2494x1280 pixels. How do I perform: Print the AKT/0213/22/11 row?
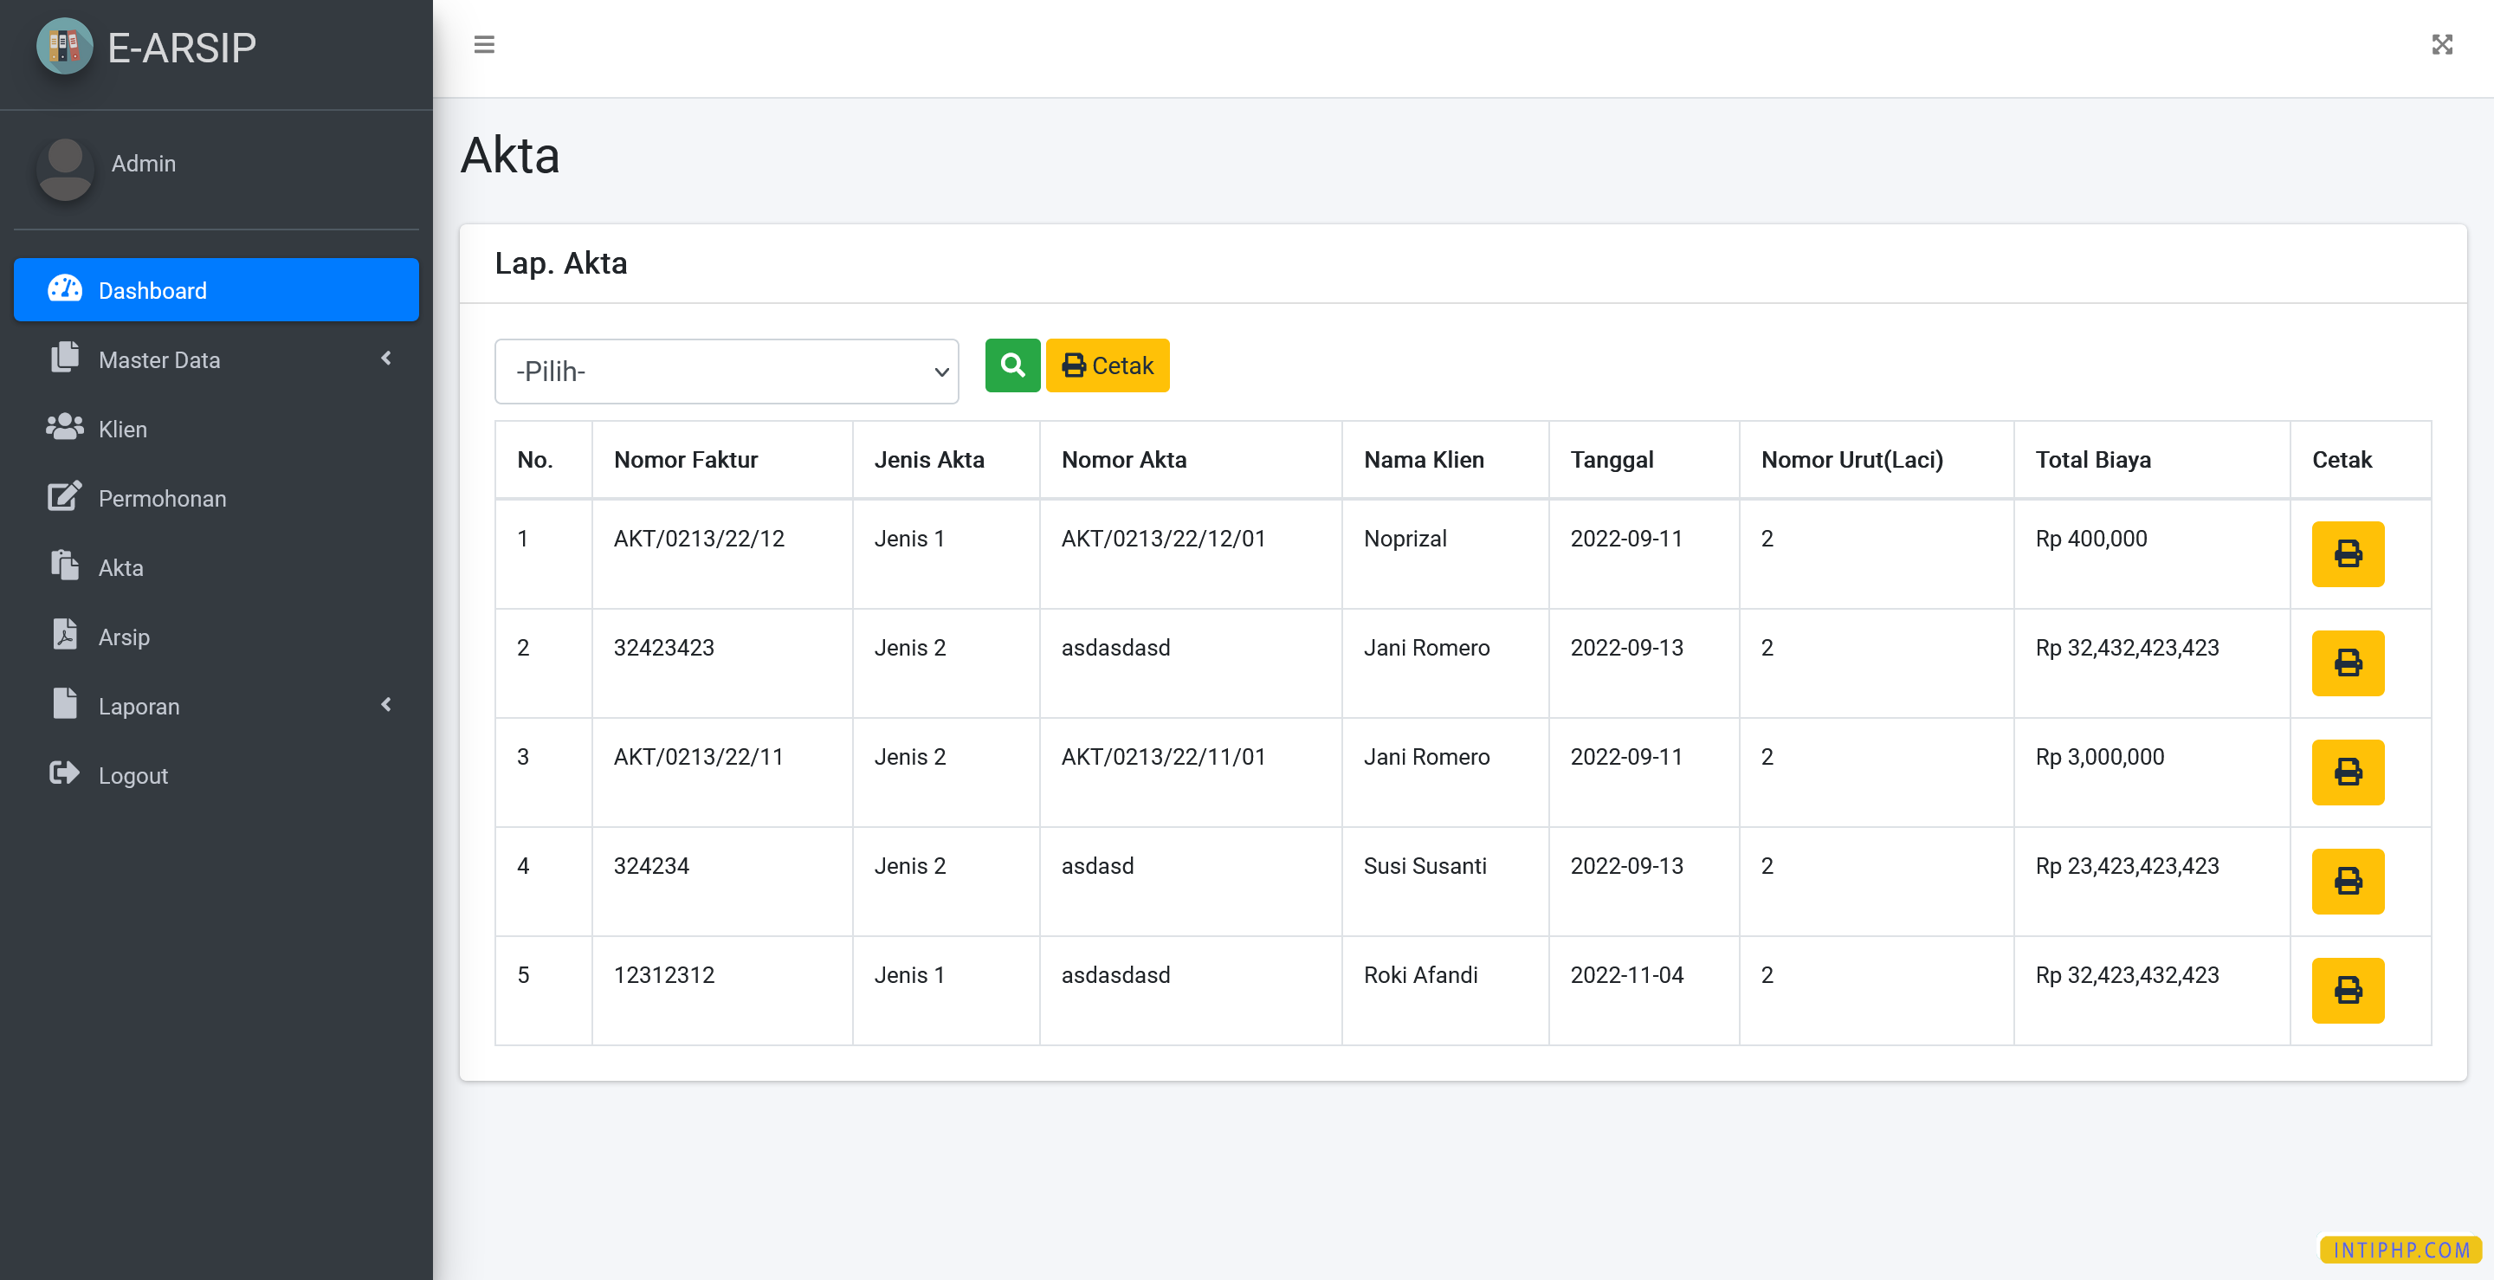click(2347, 772)
